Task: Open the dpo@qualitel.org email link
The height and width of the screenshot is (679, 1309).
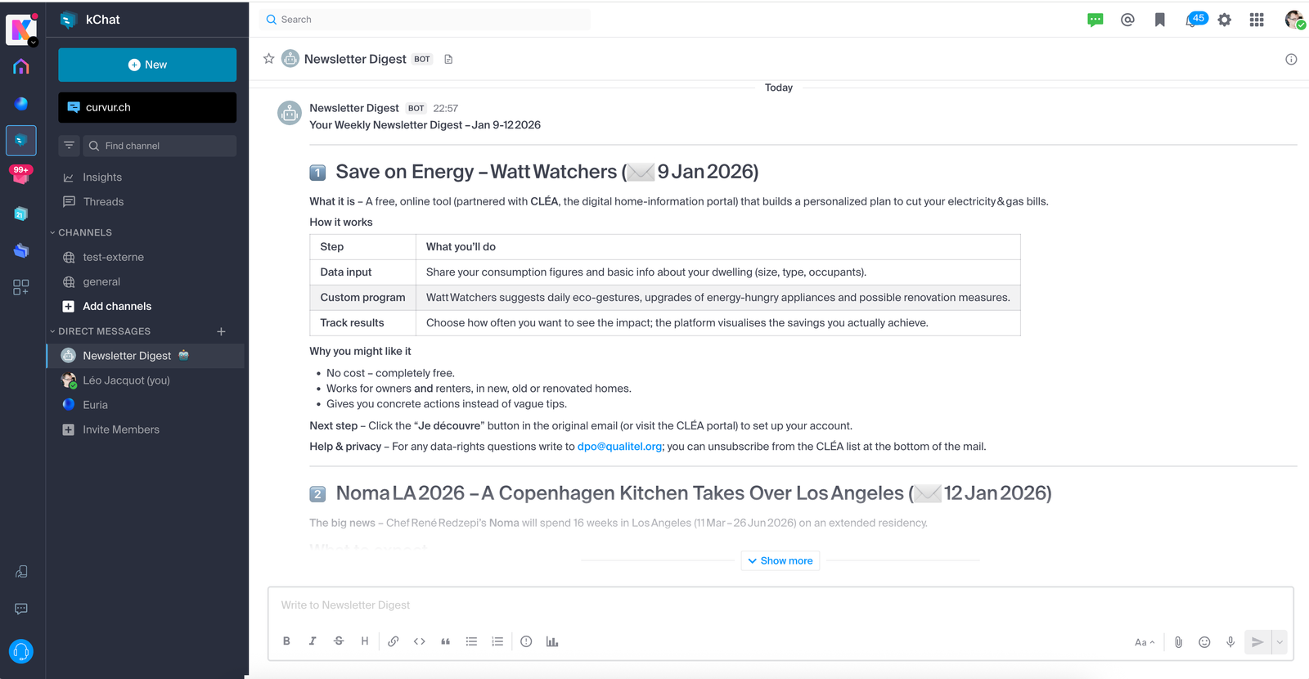Action: click(619, 447)
